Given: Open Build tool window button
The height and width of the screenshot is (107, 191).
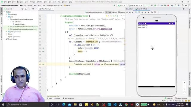Looking at the screenshot, I should pyautogui.click(x=49, y=98).
